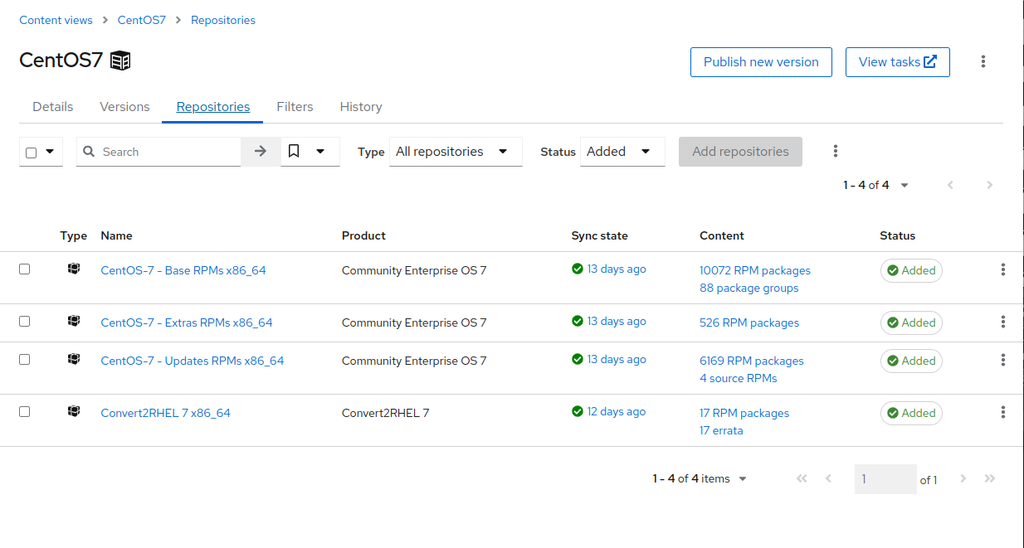This screenshot has width=1024, height=548.
Task: Open row actions for CentOS-7 Extras RPMs
Action: point(1003,322)
